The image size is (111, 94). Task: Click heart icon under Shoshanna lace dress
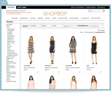(59, 72)
